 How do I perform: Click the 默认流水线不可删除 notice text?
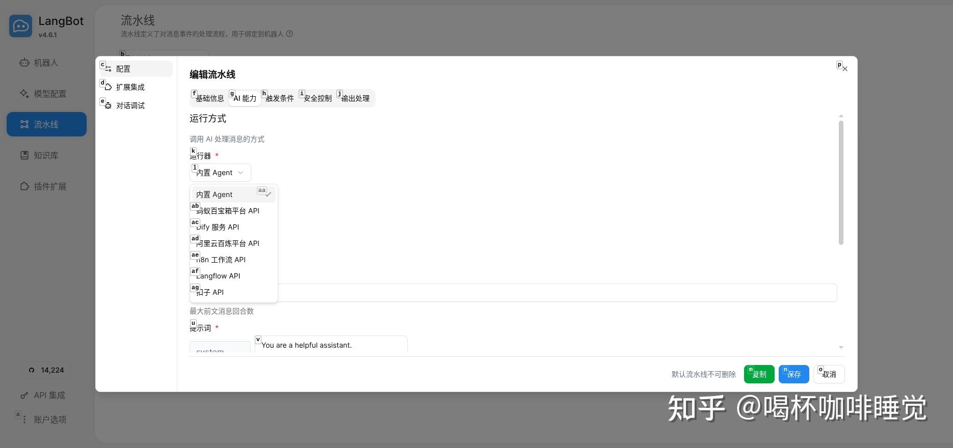point(704,374)
